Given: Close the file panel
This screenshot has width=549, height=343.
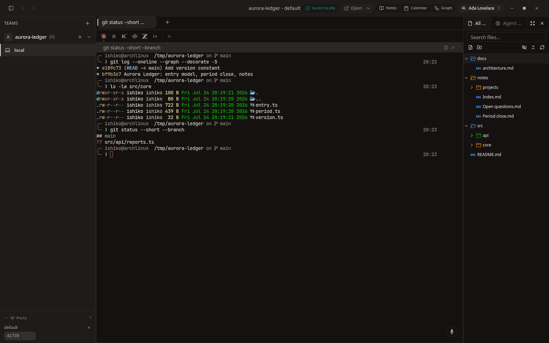Looking at the screenshot, I should (542, 23).
